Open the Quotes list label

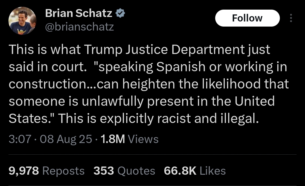(136, 171)
